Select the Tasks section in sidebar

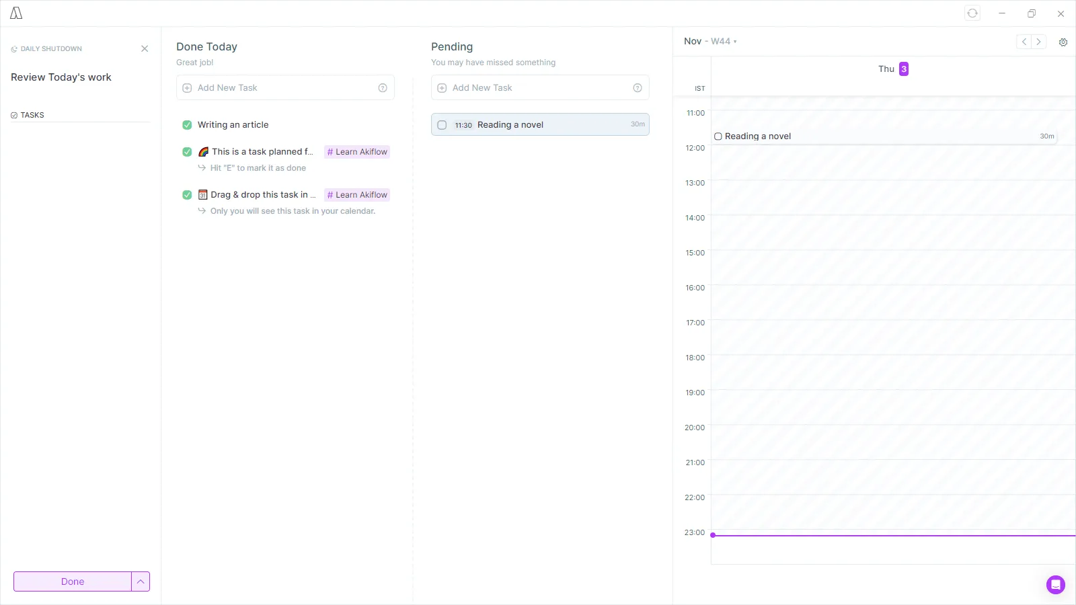click(x=28, y=115)
